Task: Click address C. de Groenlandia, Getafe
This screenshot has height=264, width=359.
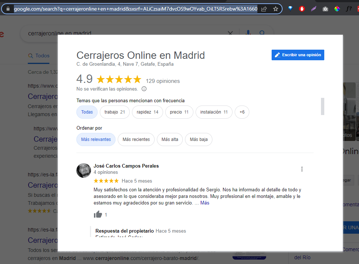Action: (125, 64)
